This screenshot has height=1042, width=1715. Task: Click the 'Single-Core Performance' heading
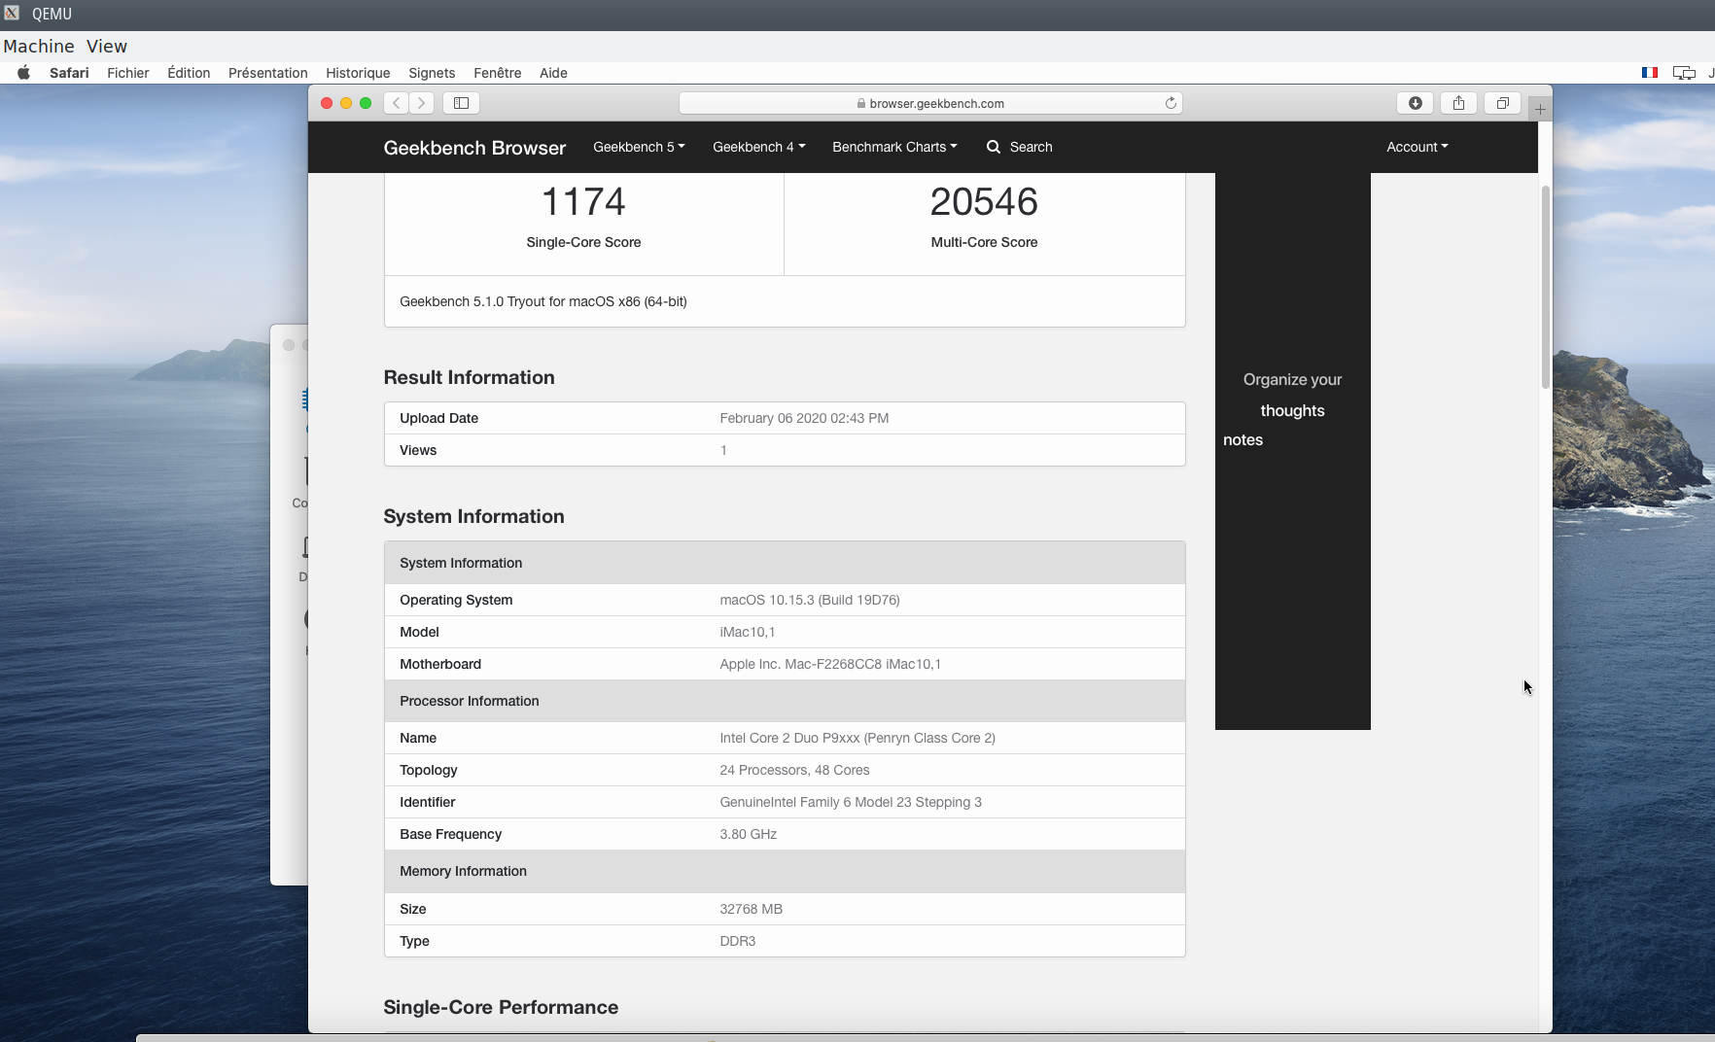[x=501, y=1007]
